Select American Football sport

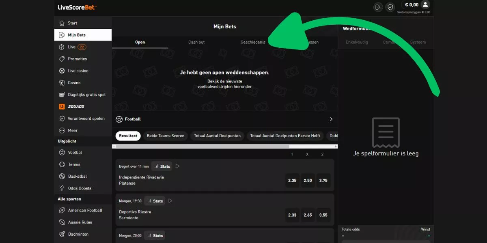point(83,210)
